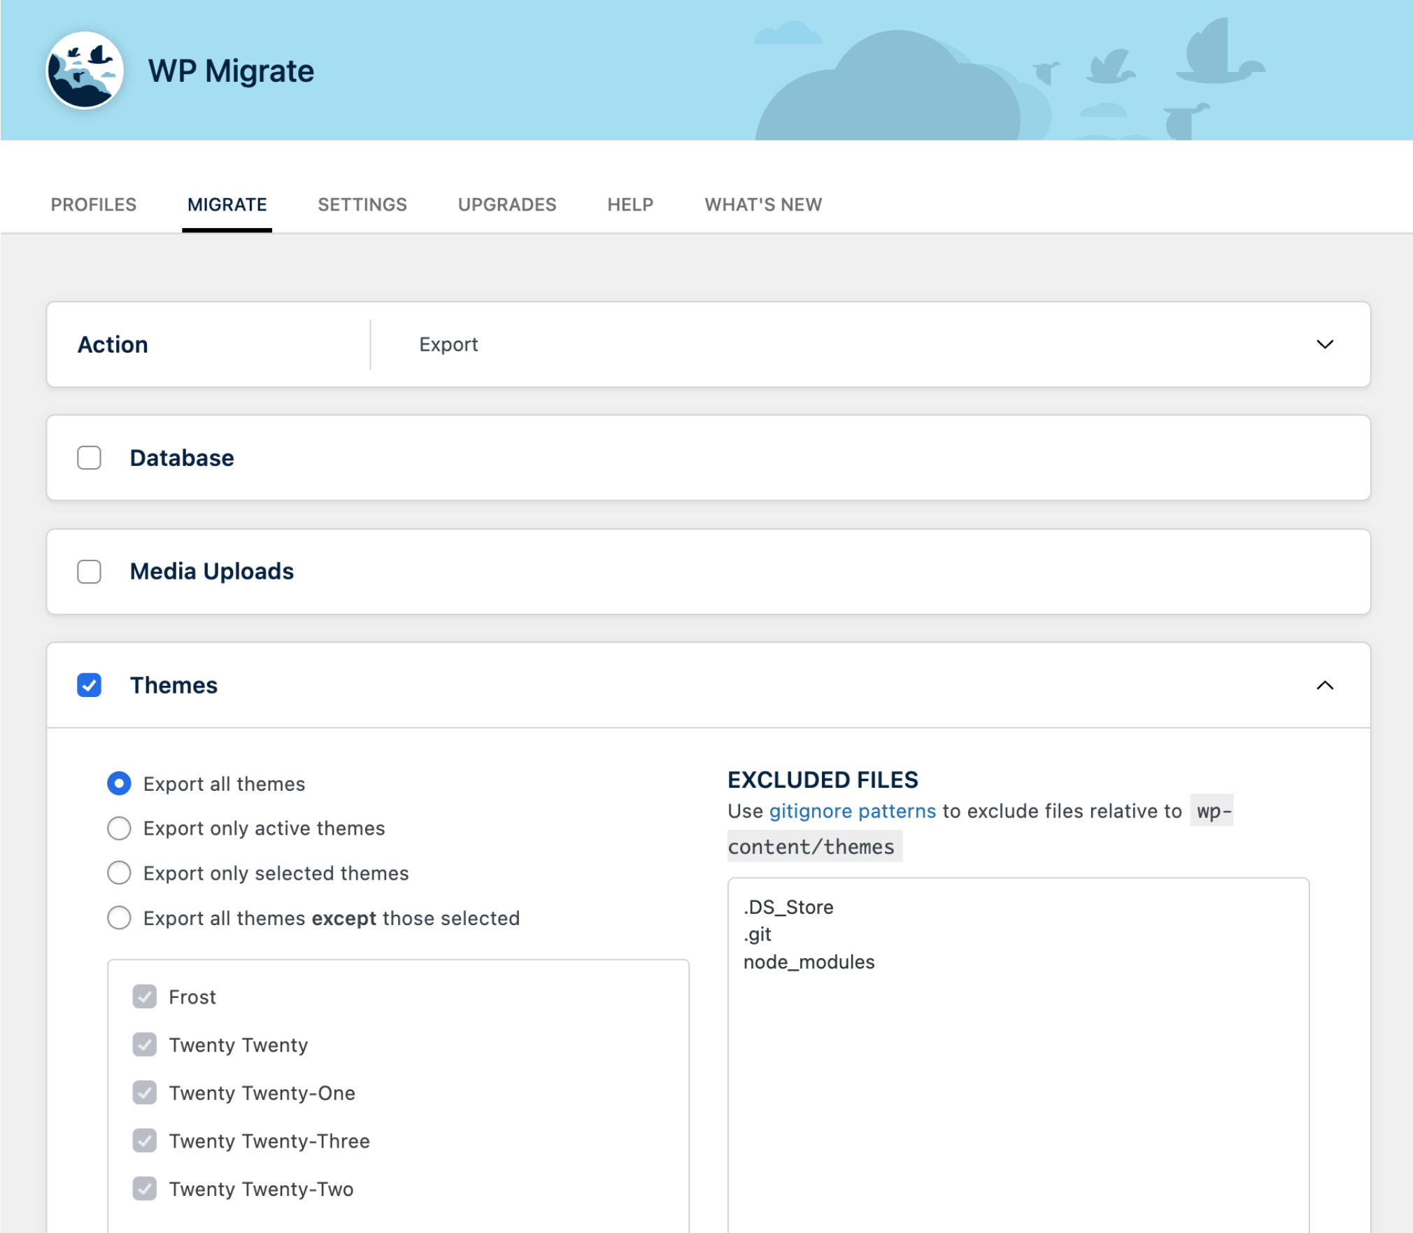The width and height of the screenshot is (1413, 1233).
Task: View the What's New tab
Action: tap(762, 204)
